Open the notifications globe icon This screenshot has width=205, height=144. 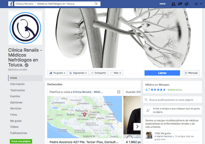point(186,4)
